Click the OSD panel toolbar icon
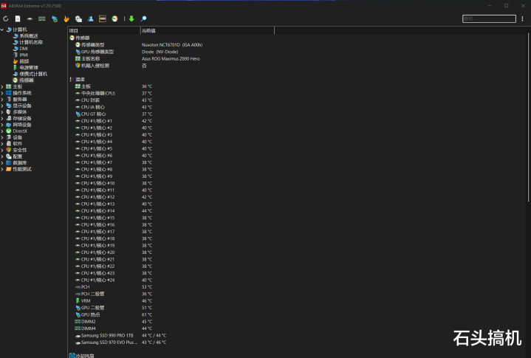 click(x=103, y=19)
